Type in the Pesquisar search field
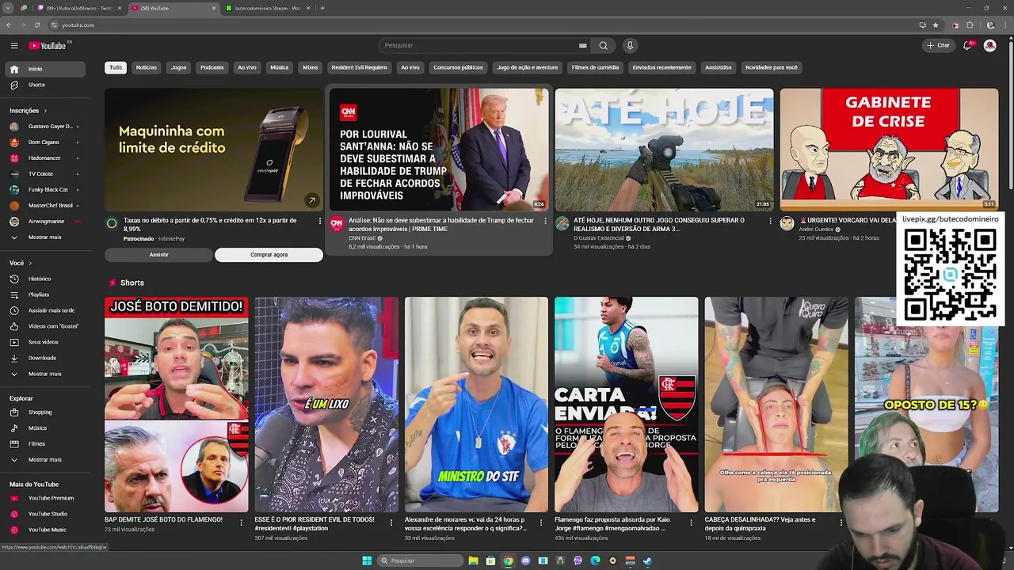This screenshot has height=570, width=1014. (485, 45)
